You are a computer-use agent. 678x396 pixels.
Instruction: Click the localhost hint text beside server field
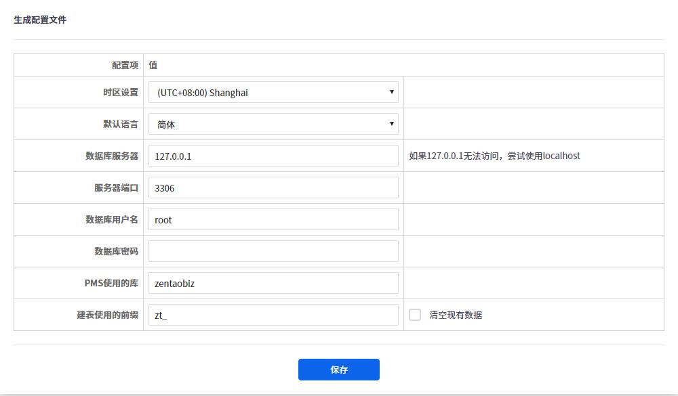tap(494, 156)
